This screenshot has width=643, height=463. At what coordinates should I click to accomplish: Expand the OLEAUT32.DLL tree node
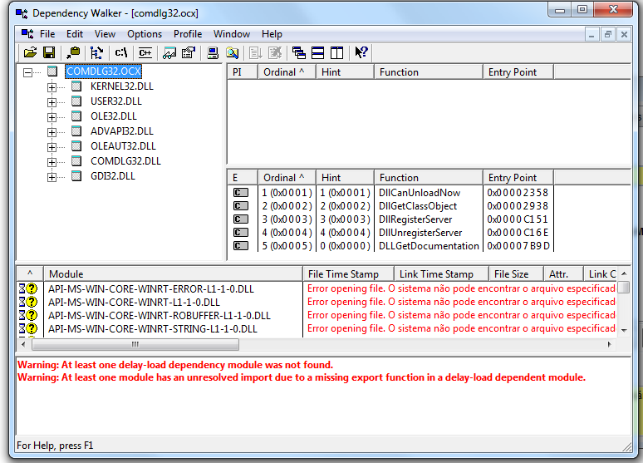pos(52,147)
